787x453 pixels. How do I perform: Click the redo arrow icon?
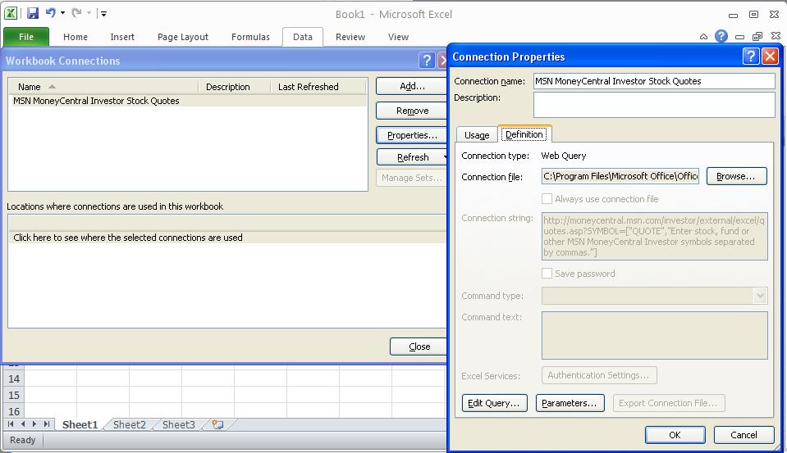(76, 12)
